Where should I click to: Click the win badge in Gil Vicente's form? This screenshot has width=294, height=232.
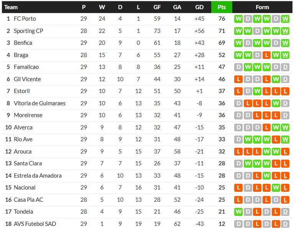pyautogui.click(x=276, y=79)
